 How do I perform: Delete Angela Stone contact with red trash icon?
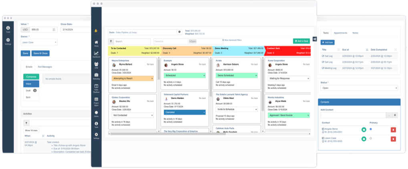click(393, 130)
